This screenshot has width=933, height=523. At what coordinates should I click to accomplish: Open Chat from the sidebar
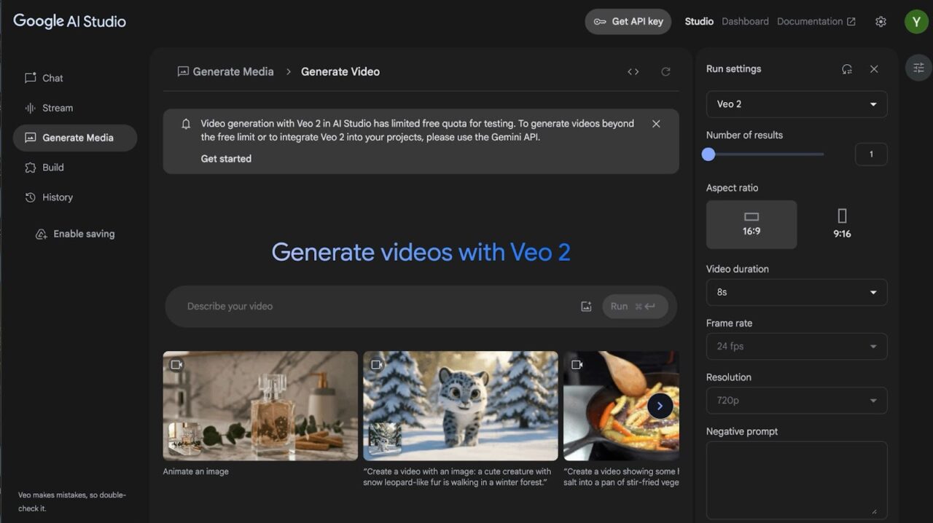click(75, 78)
